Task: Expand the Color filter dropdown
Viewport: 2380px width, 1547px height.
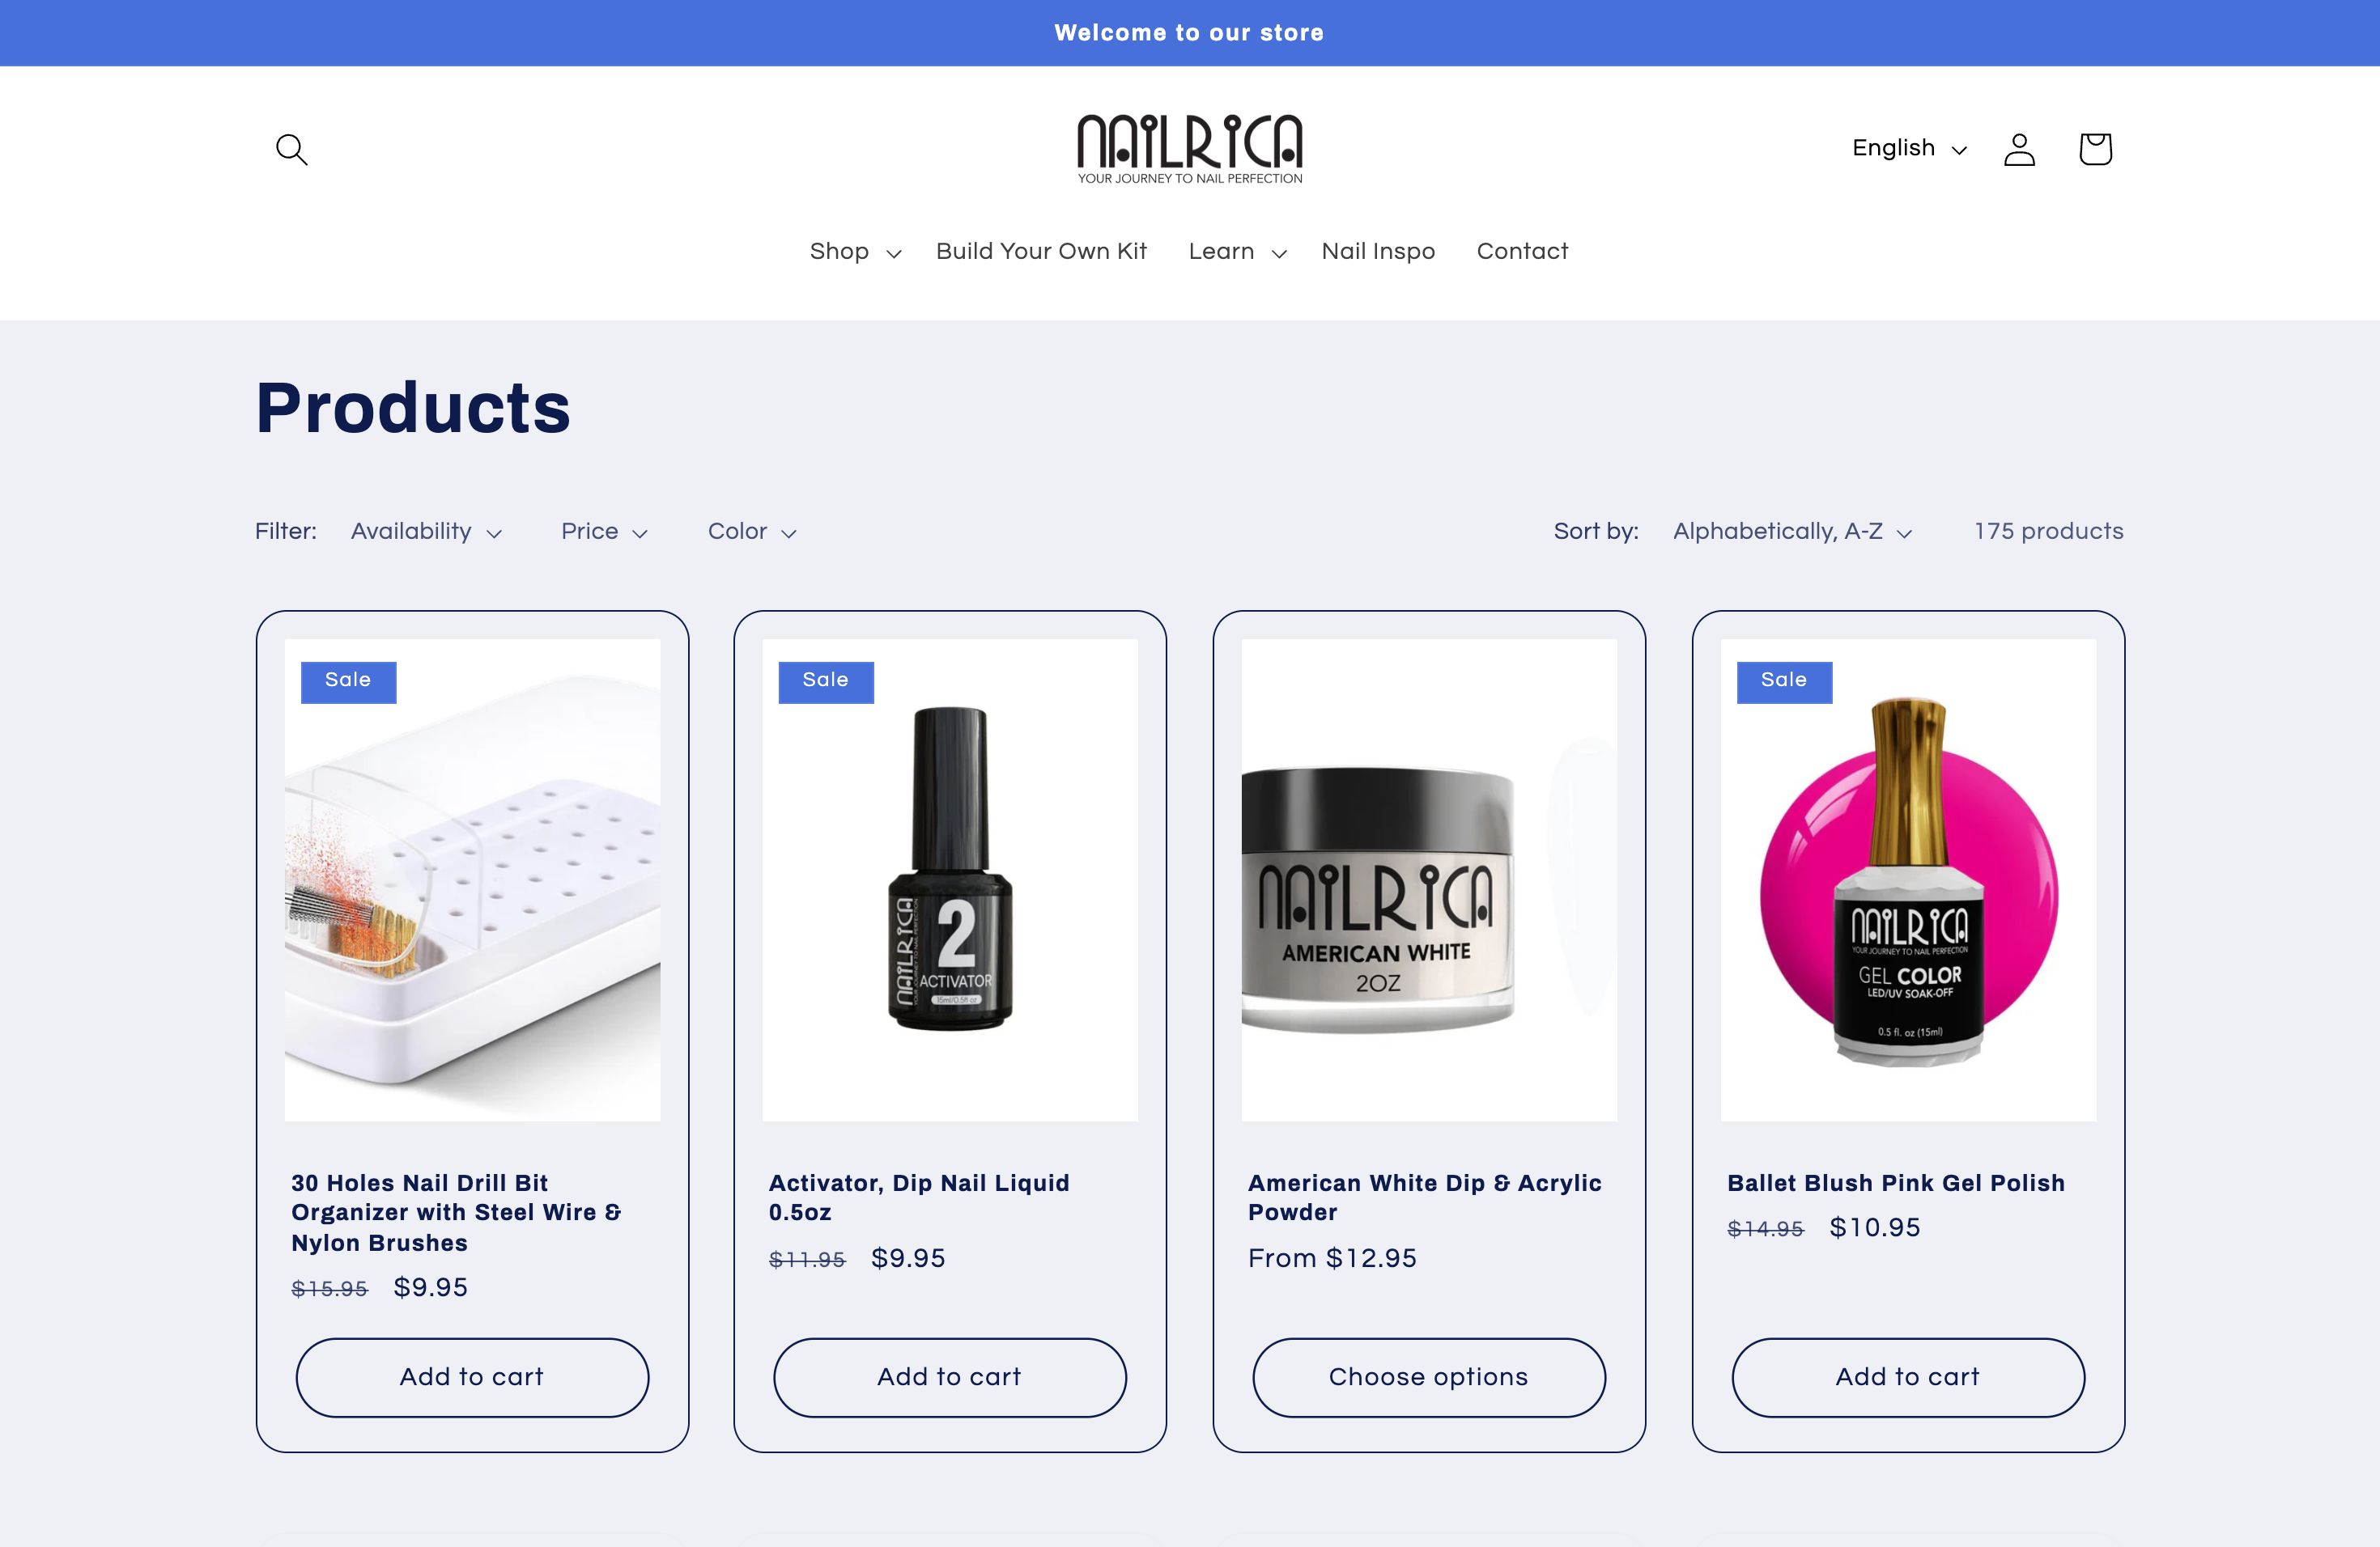Action: (x=751, y=532)
